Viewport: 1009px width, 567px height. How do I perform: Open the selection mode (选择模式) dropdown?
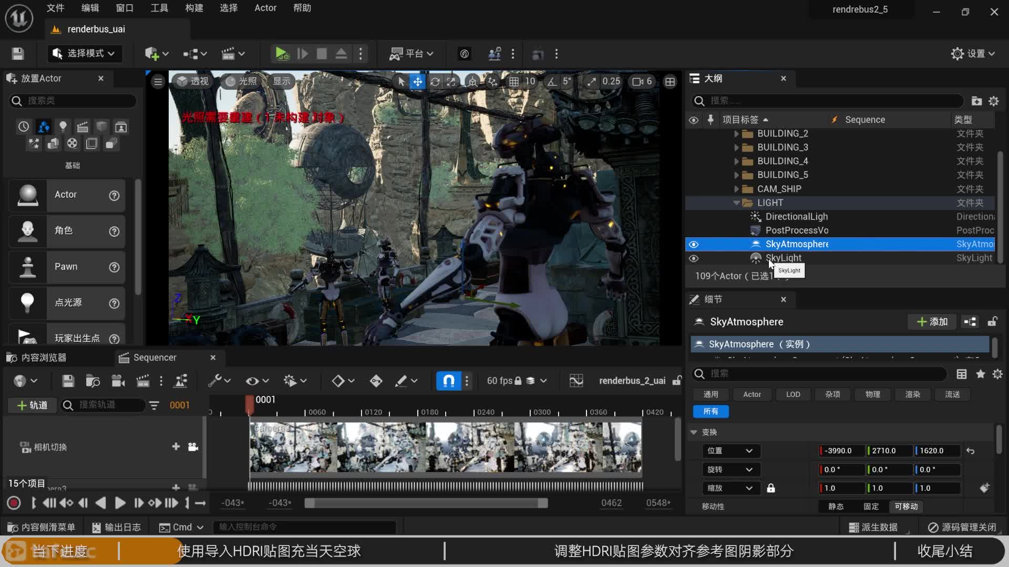(x=85, y=54)
